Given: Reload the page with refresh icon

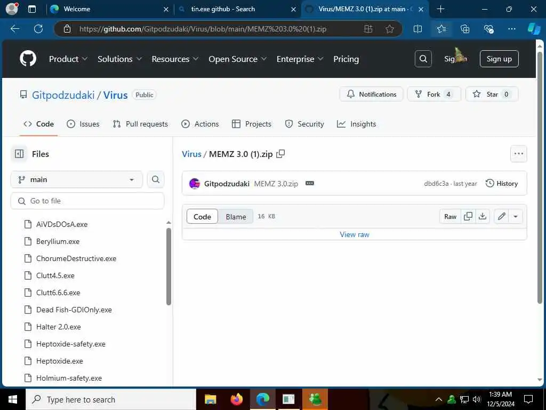Looking at the screenshot, I should click(38, 29).
